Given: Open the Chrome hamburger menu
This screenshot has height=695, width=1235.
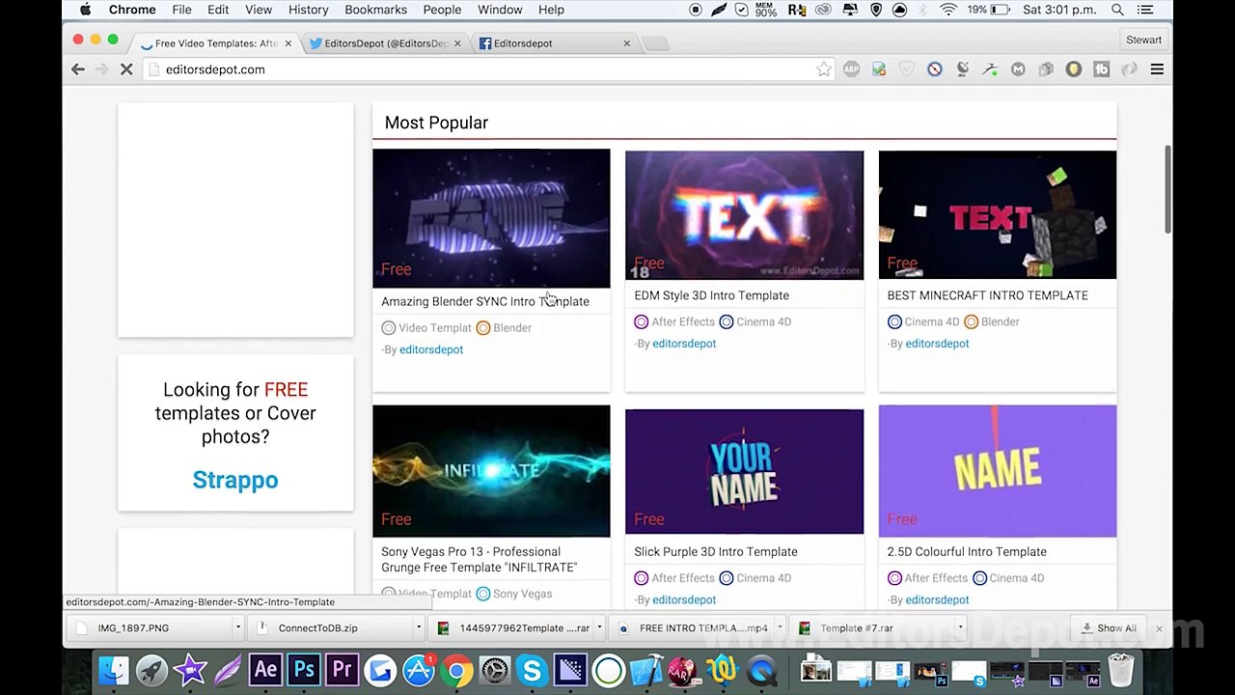Looking at the screenshot, I should pyautogui.click(x=1157, y=69).
